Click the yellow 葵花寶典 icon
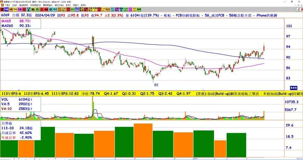The width and height of the screenshot is (303, 160). 81,9
